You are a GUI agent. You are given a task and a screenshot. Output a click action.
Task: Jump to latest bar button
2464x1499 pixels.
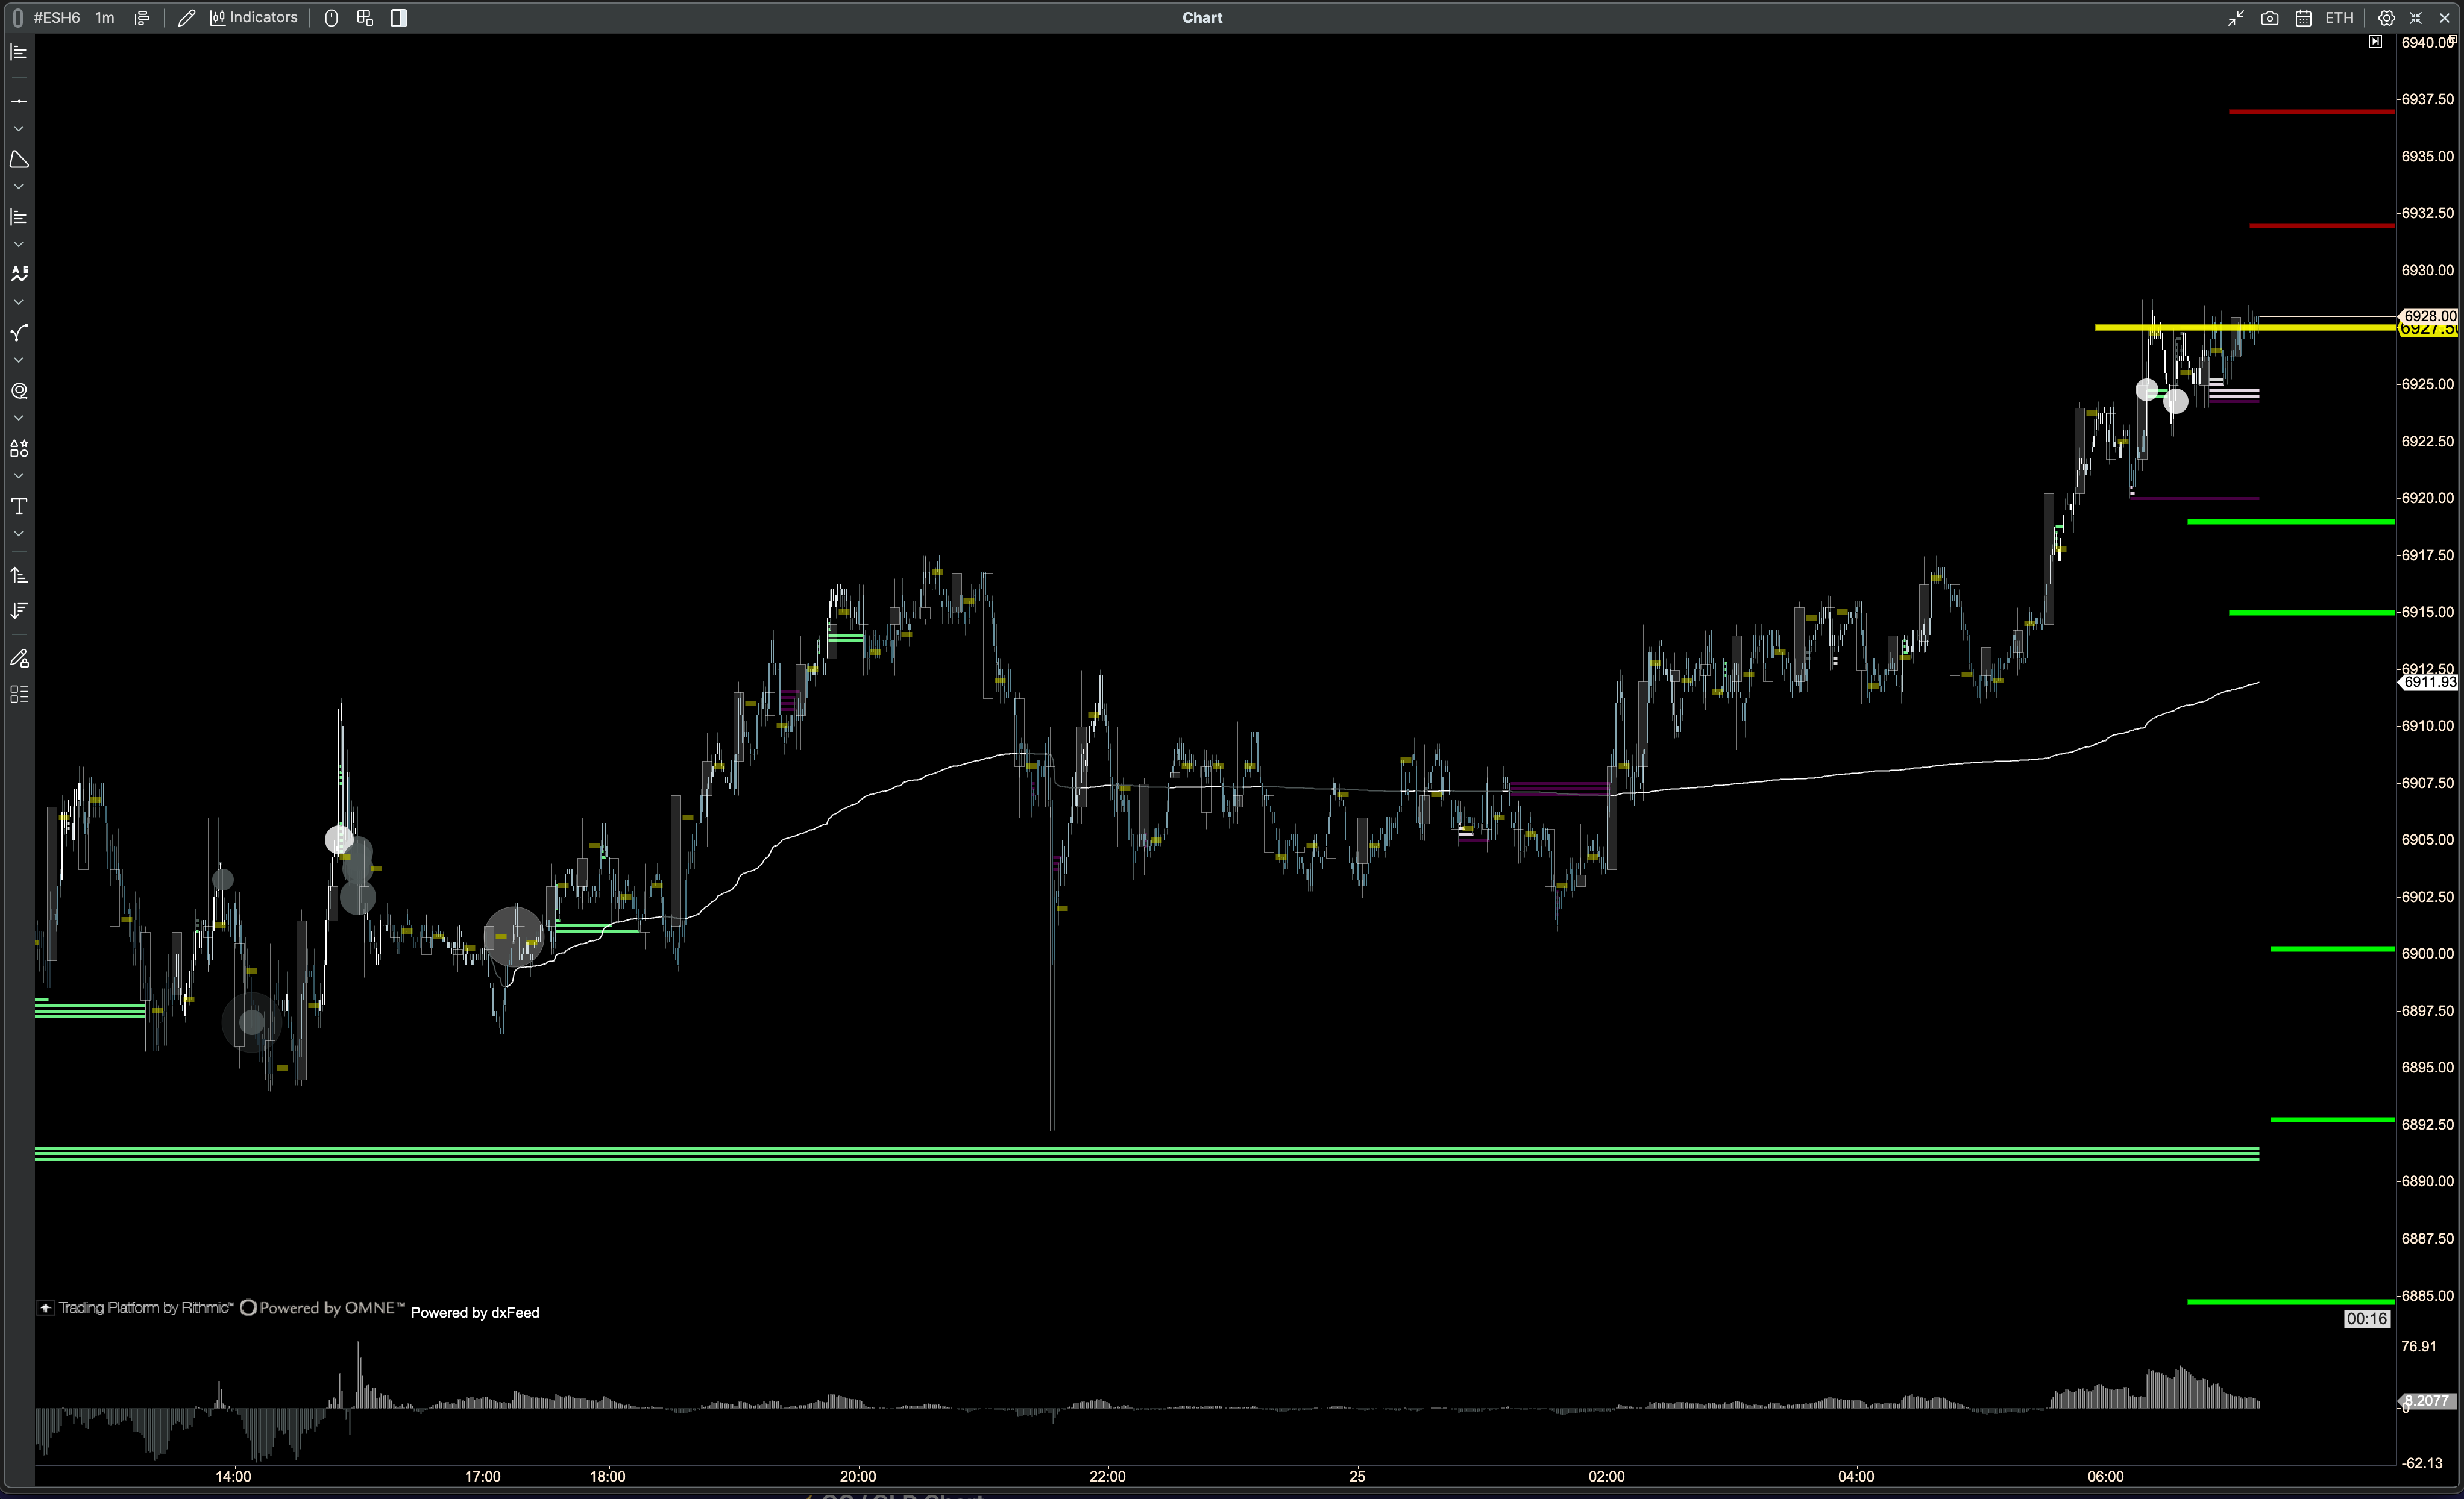2375,42
